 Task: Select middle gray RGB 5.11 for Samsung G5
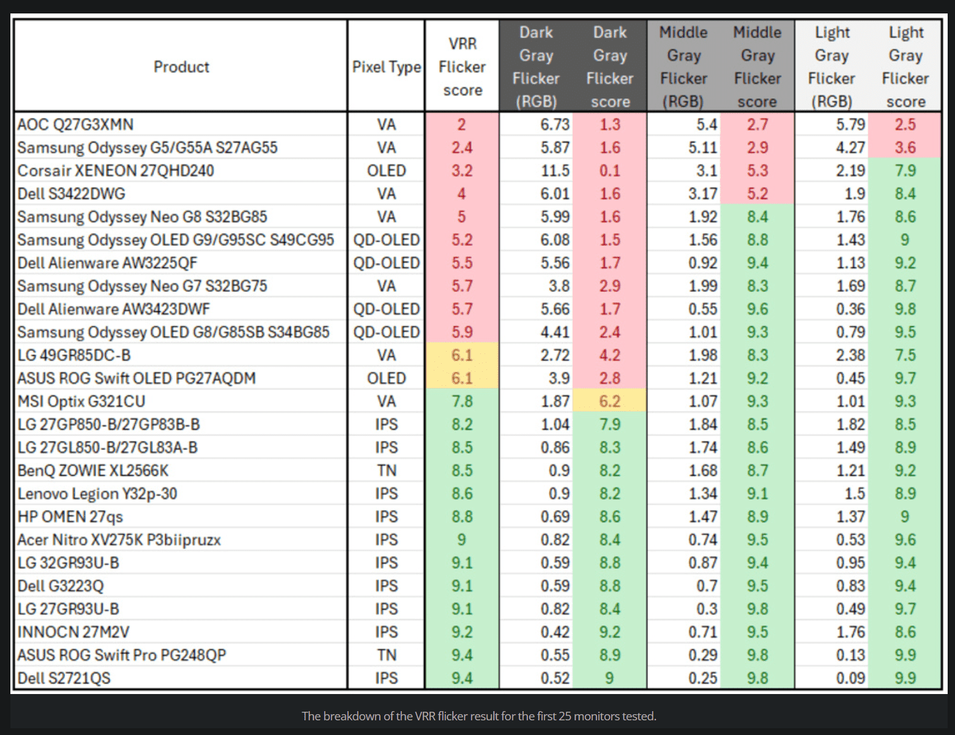tap(683, 148)
